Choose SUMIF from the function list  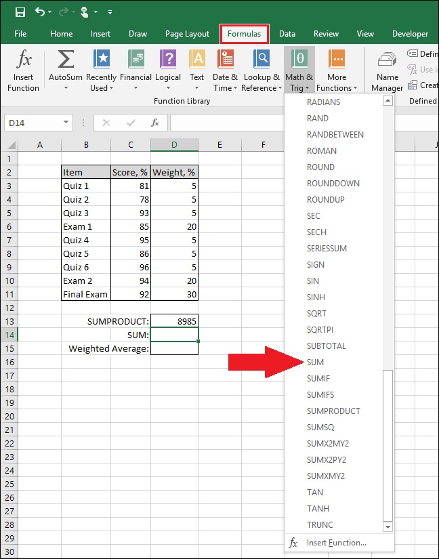318,379
